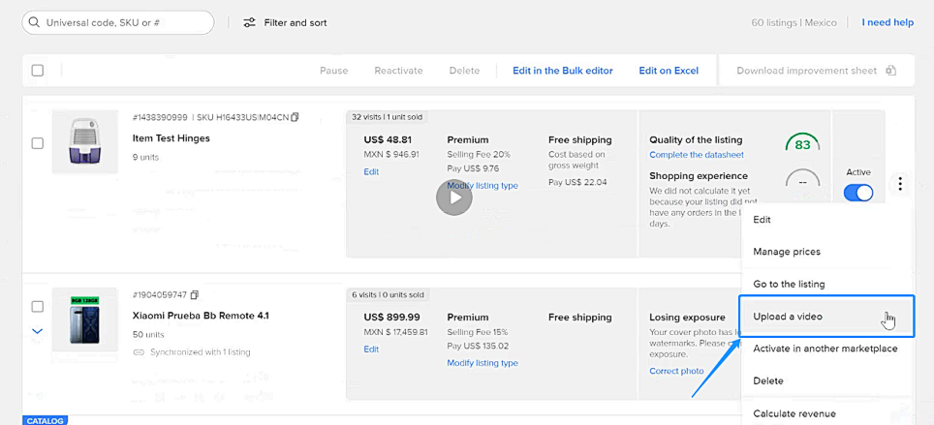
Task: Click the "60 listings | Mexico" text
Action: click(794, 22)
